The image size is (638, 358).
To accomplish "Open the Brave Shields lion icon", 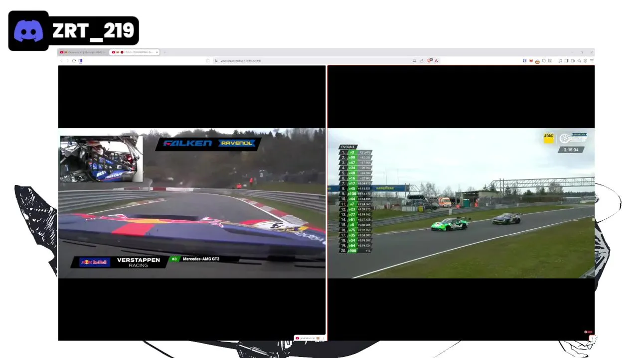I will pyautogui.click(x=430, y=61).
